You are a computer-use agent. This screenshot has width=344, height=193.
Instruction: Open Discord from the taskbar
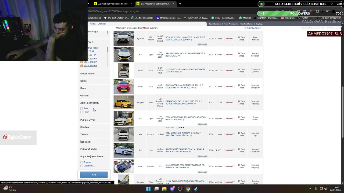click(x=172, y=189)
